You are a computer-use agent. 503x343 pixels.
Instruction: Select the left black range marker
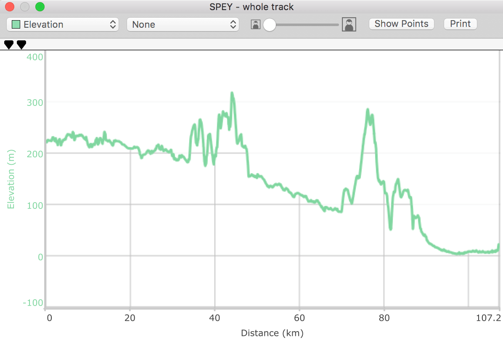click(x=9, y=45)
